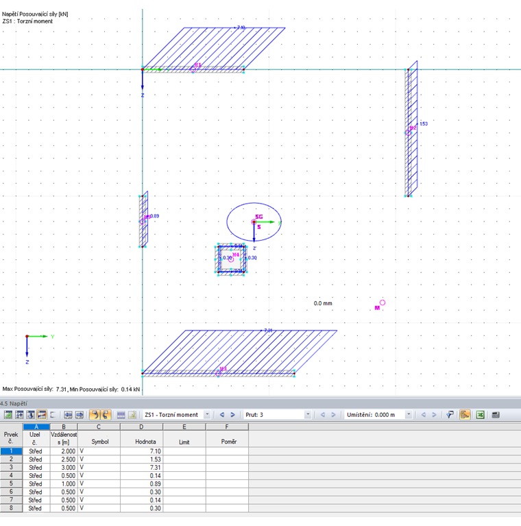Click previous member arrow after Prut
The height and width of the screenshot is (526, 521).
coord(323,415)
